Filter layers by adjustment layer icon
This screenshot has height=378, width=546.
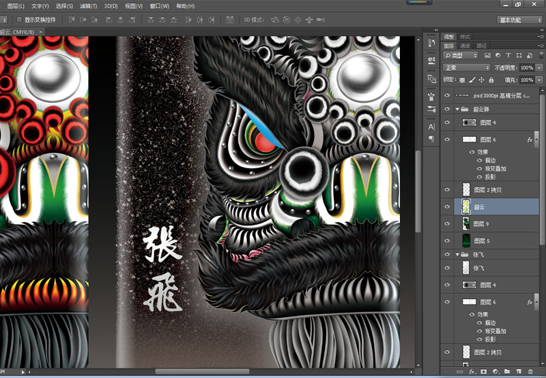(x=498, y=55)
